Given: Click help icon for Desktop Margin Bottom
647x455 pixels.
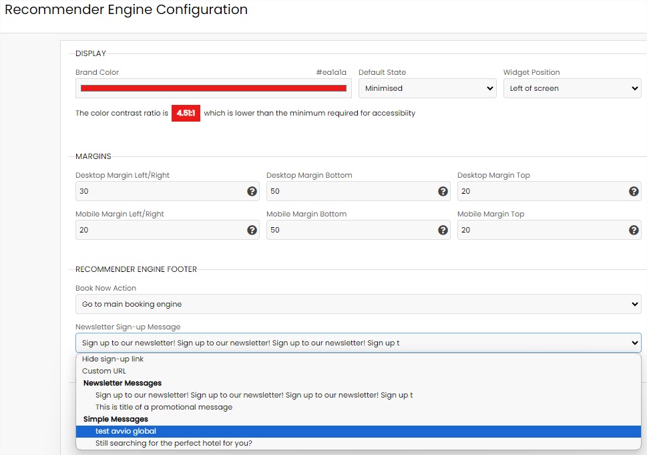Looking at the screenshot, I should (443, 191).
